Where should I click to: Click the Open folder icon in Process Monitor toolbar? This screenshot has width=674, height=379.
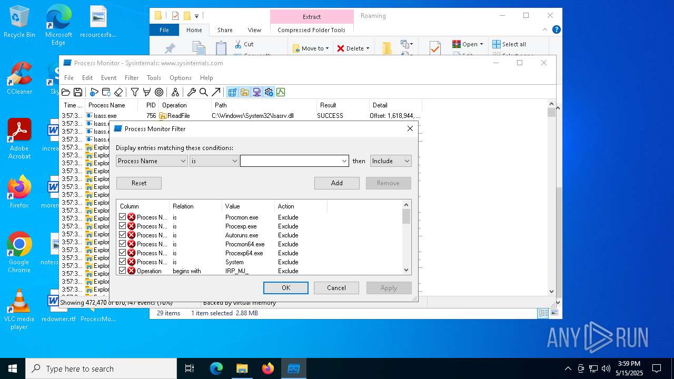[66, 92]
